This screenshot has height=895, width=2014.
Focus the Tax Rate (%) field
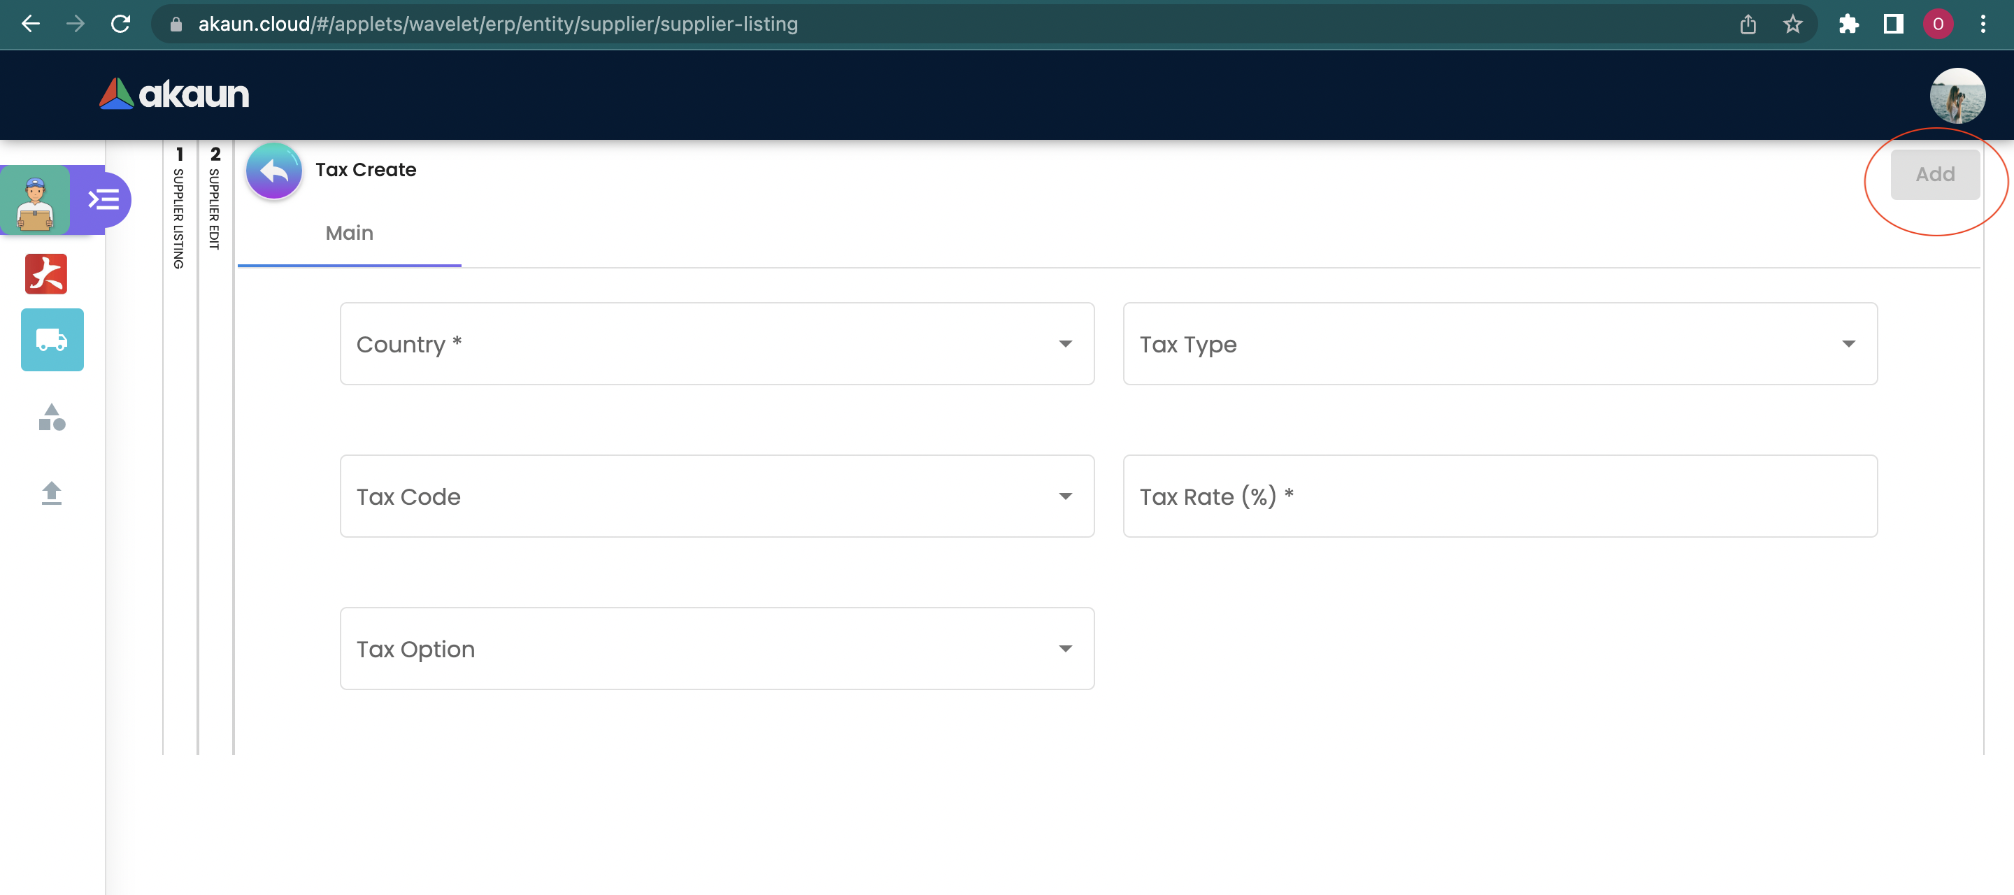tap(1499, 496)
